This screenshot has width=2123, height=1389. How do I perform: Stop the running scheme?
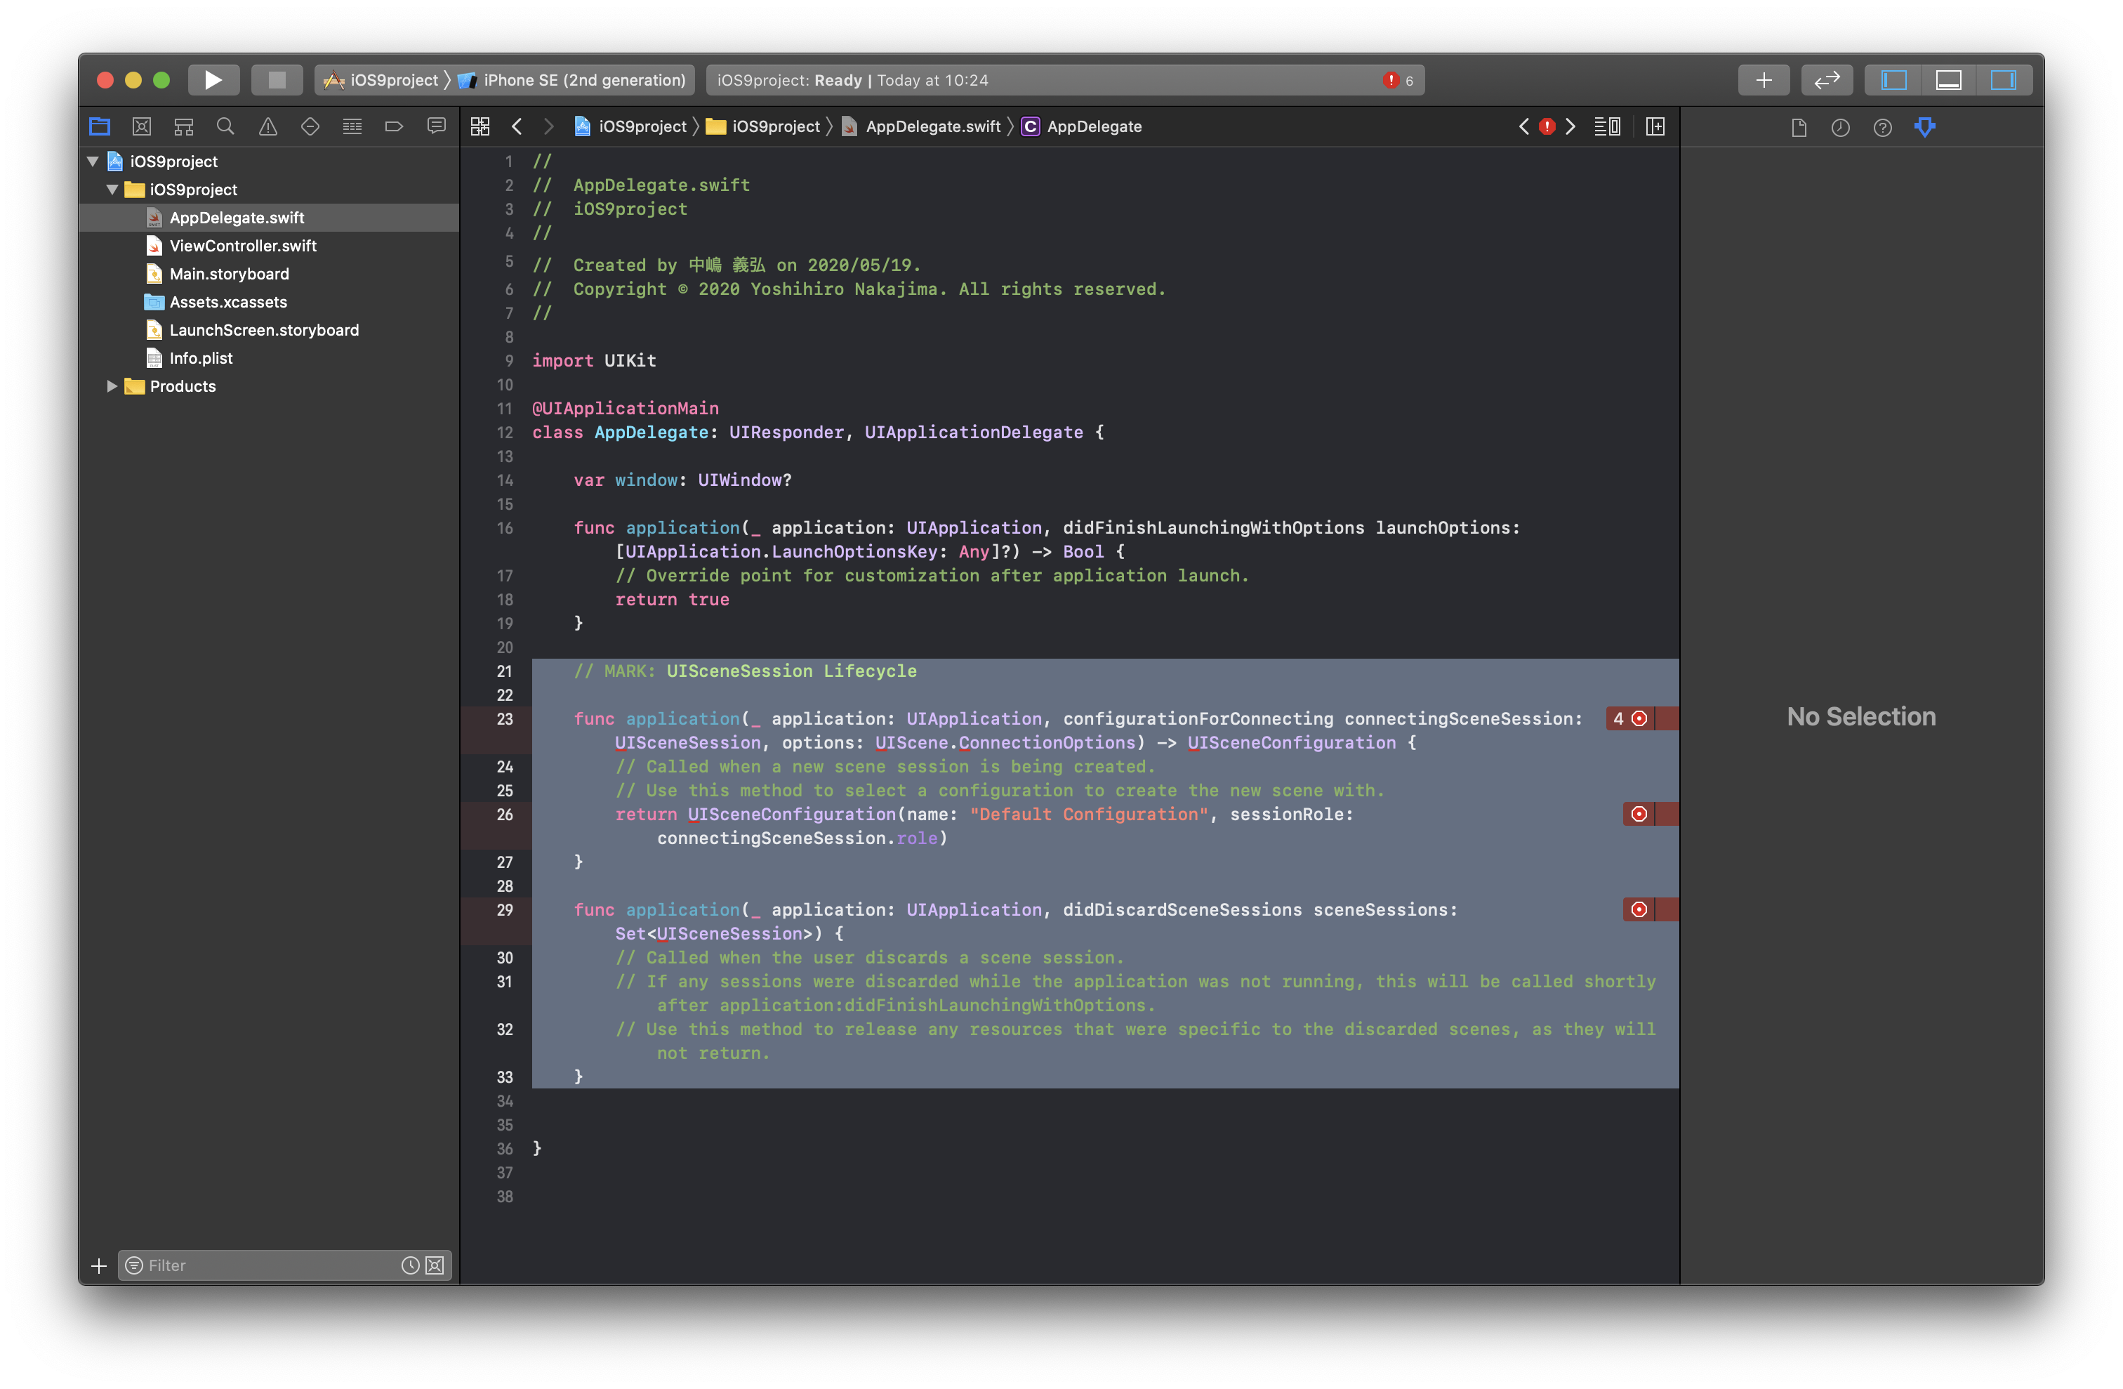277,80
